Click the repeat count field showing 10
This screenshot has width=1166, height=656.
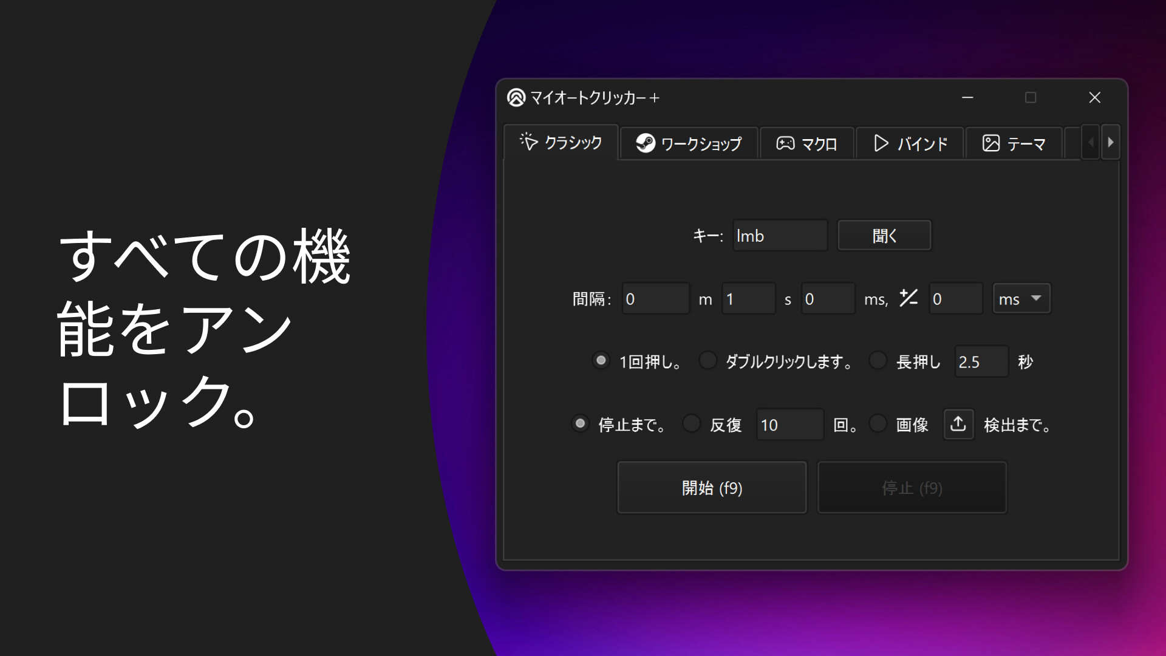coord(789,424)
